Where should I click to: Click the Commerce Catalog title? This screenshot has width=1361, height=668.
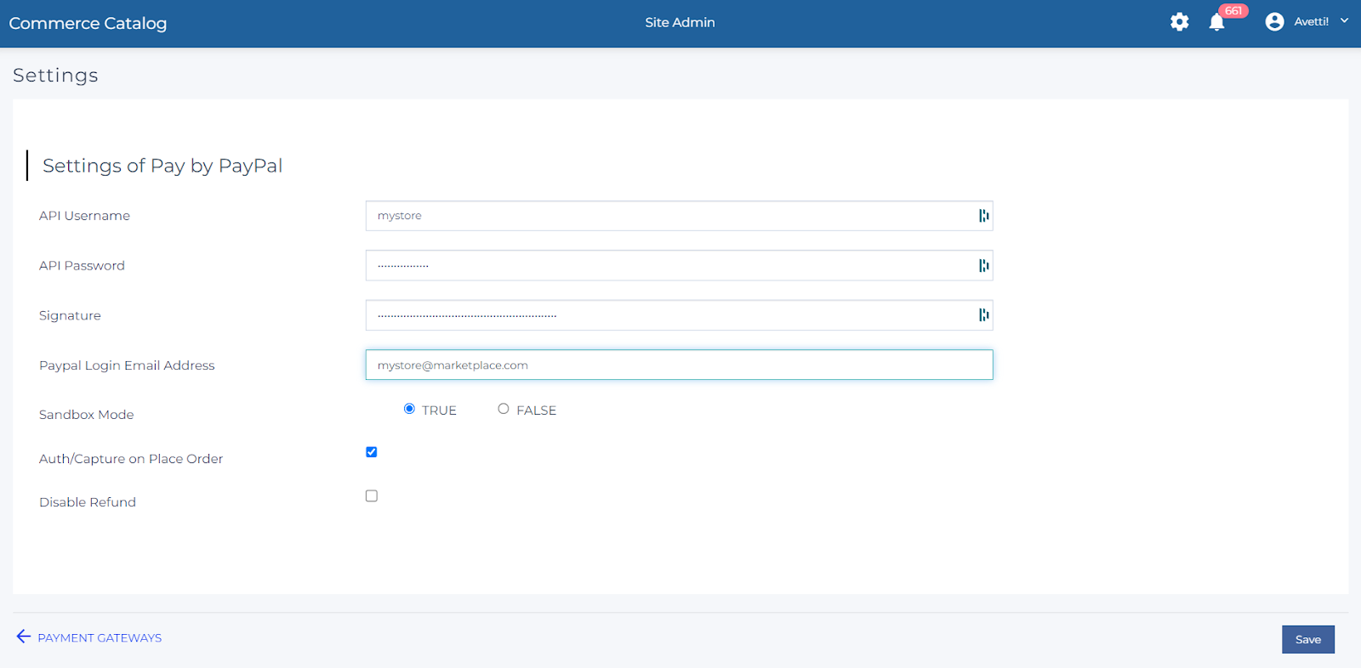point(88,23)
